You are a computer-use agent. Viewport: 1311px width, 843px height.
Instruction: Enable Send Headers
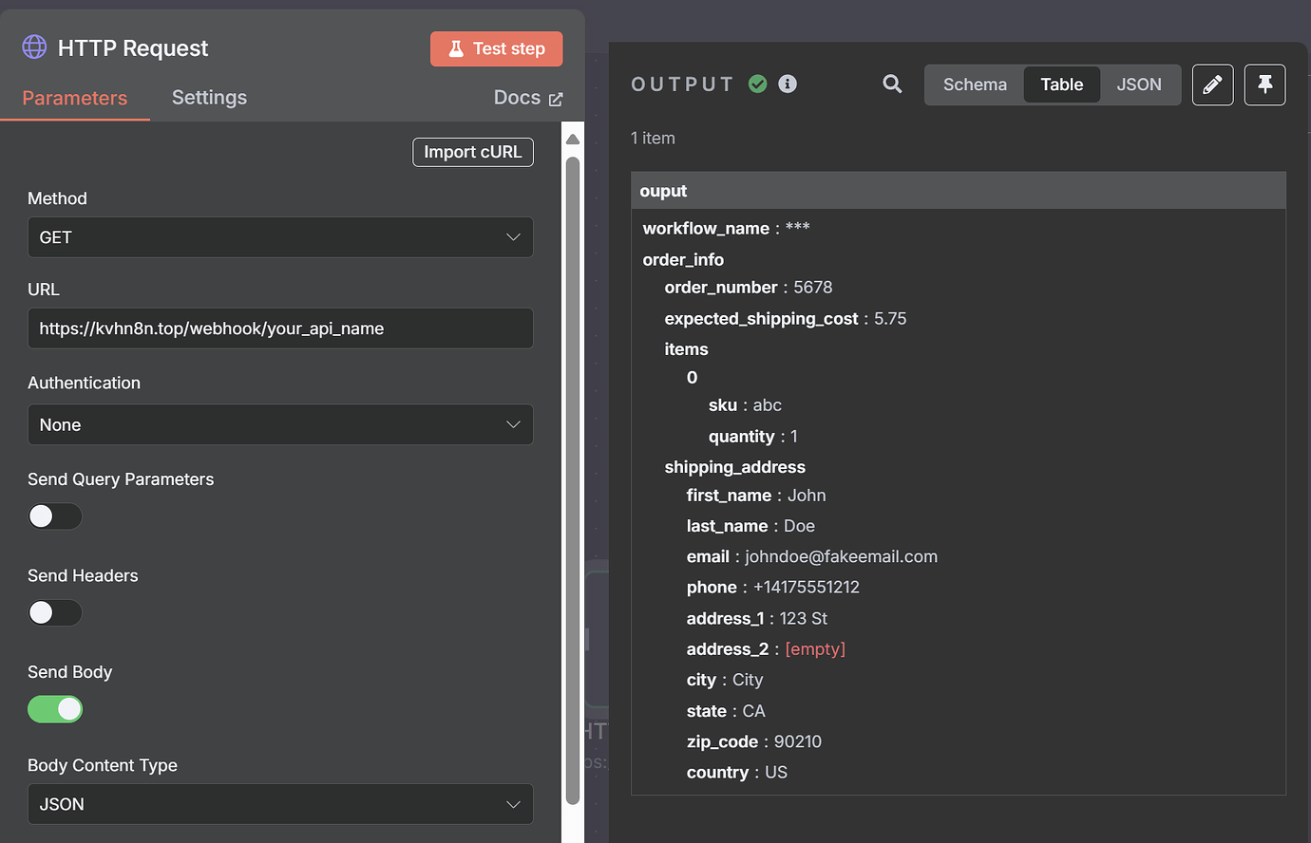pos(54,612)
